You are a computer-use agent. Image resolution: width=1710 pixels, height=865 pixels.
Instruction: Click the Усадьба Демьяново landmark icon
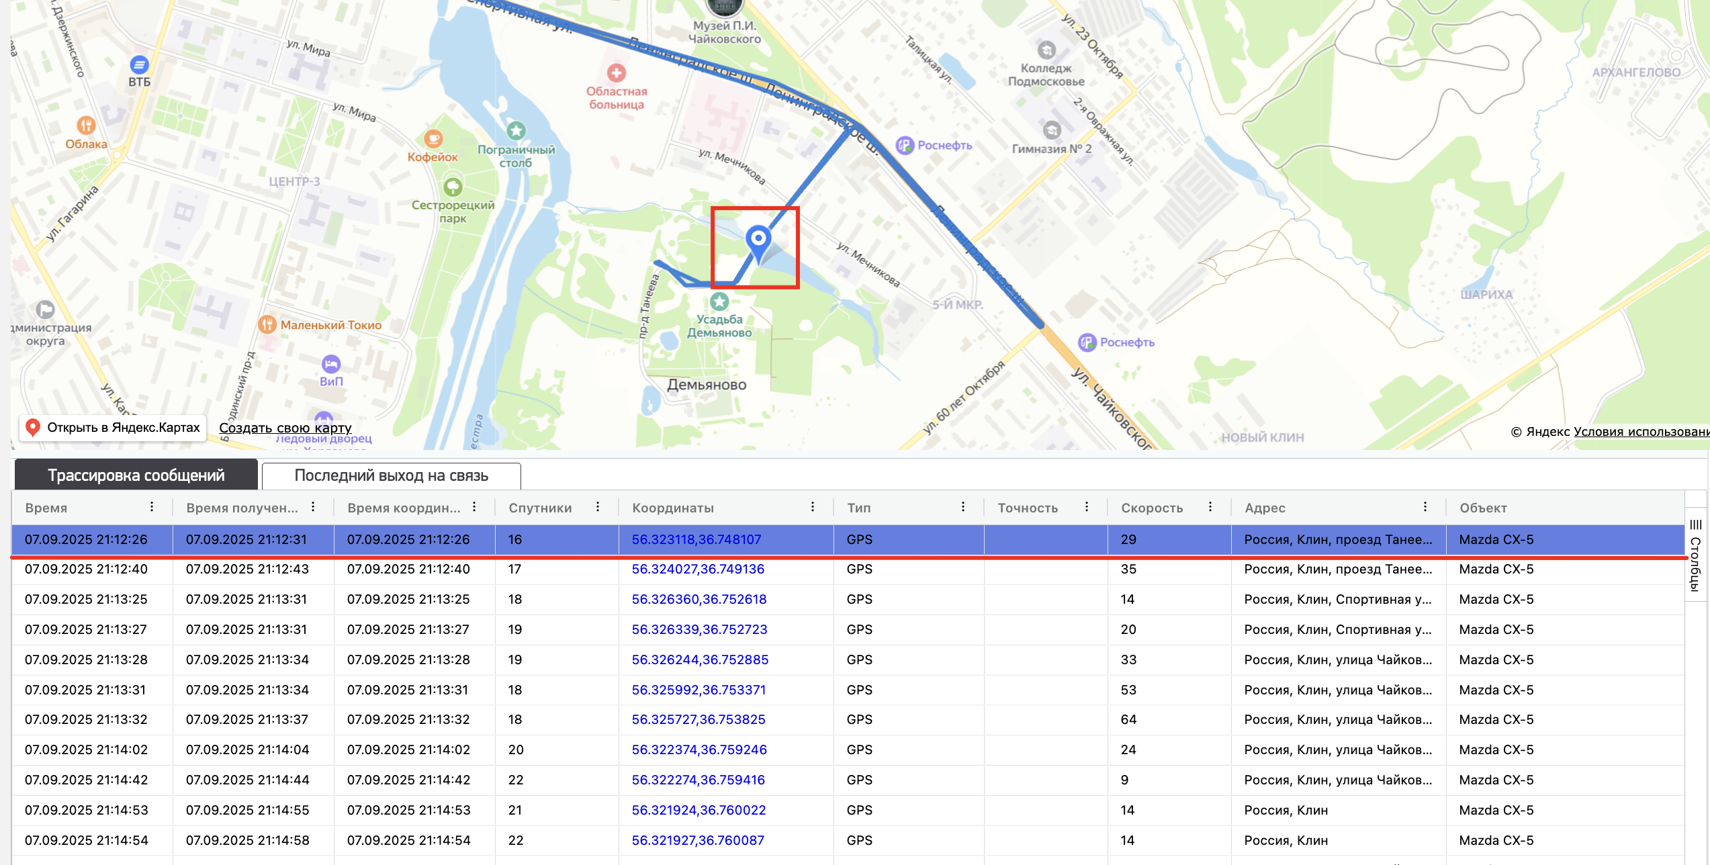point(719,301)
